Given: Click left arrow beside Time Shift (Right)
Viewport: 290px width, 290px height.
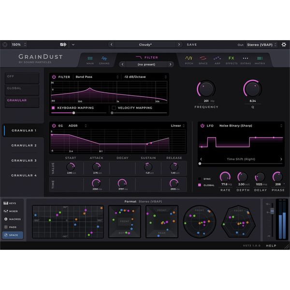Looking at the screenshot, I should tap(201, 159).
